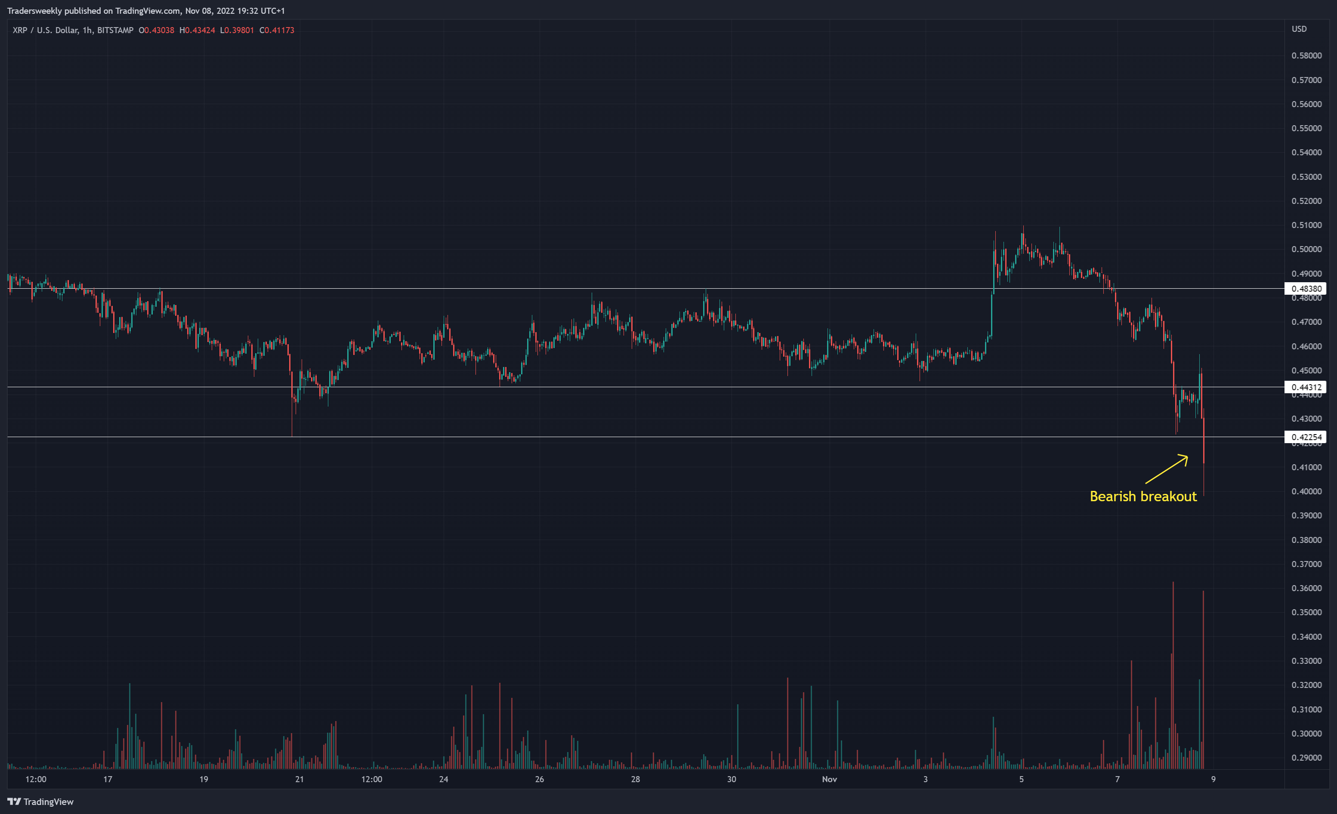Viewport: 1337px width, 814px height.
Task: Click the '19' date label on time axis
Action: [204, 779]
